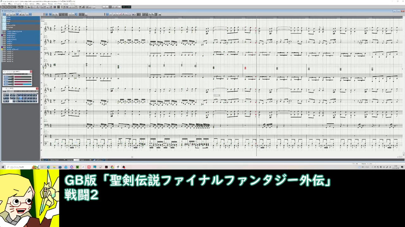The image size is (405, 227).
Task: Select the ScoreMark row in the track list
Action: coord(21,27)
